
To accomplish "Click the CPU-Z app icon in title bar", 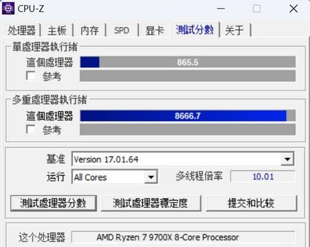I will pos(8,9).
